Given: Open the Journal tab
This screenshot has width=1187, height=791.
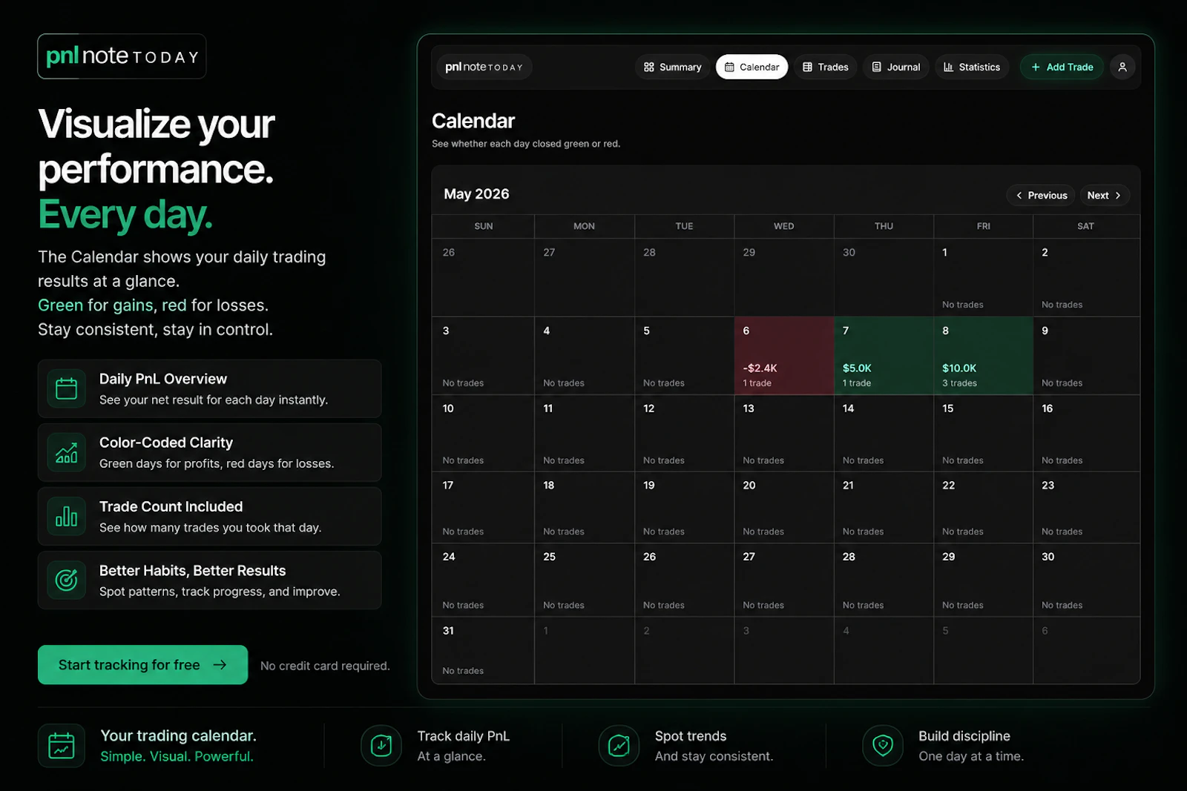Looking at the screenshot, I should coord(895,67).
